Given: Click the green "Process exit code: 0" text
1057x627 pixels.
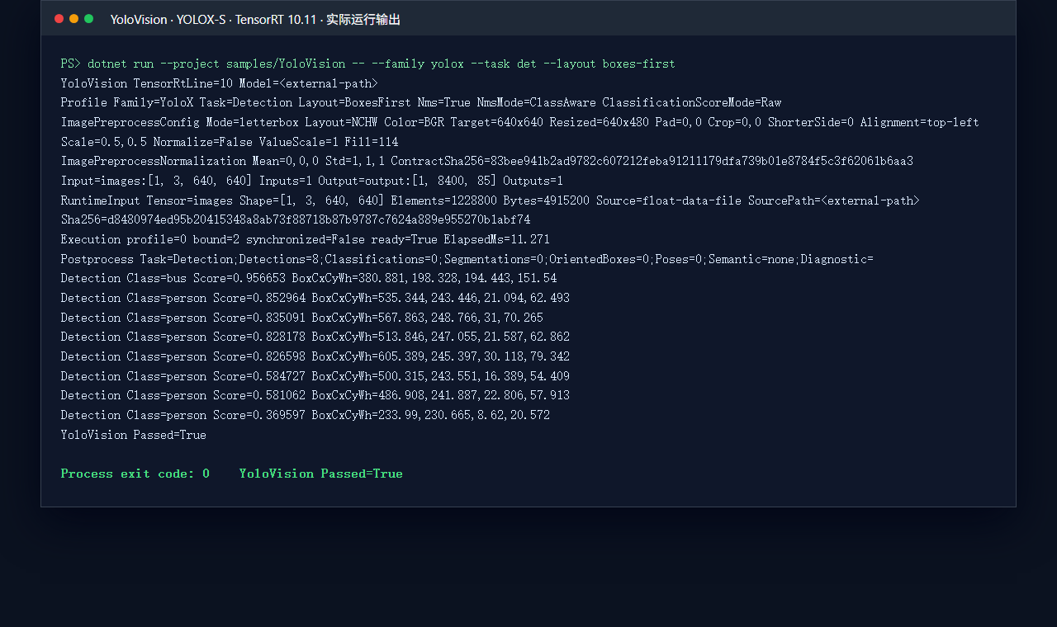Looking at the screenshot, I should click(135, 474).
